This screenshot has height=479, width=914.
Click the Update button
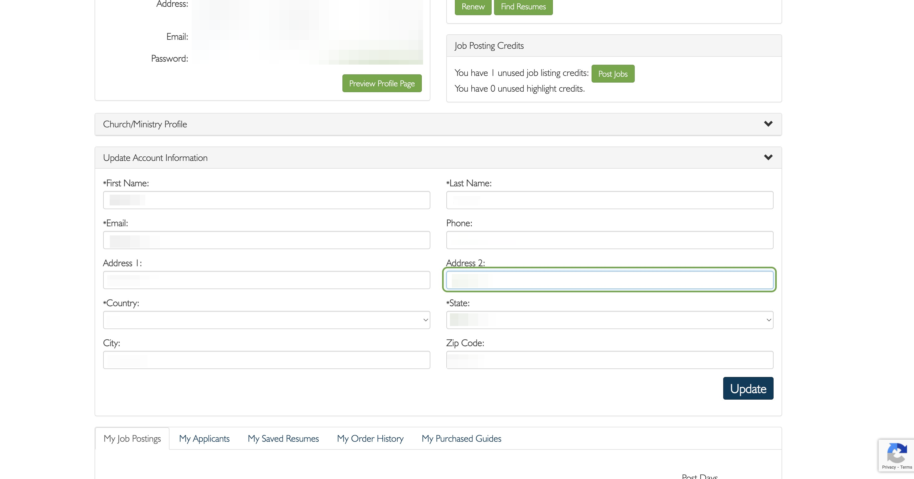point(748,388)
